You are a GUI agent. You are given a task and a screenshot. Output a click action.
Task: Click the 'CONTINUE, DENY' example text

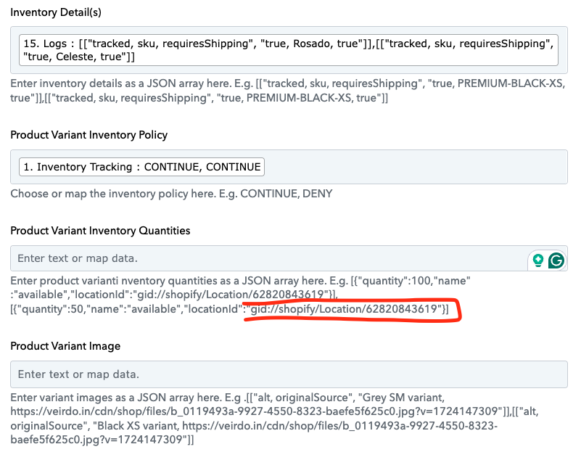[x=287, y=194]
